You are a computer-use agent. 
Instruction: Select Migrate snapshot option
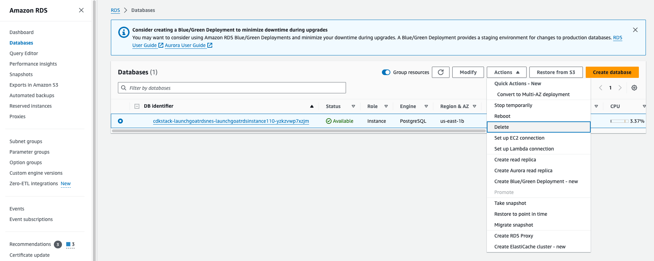click(x=539, y=225)
